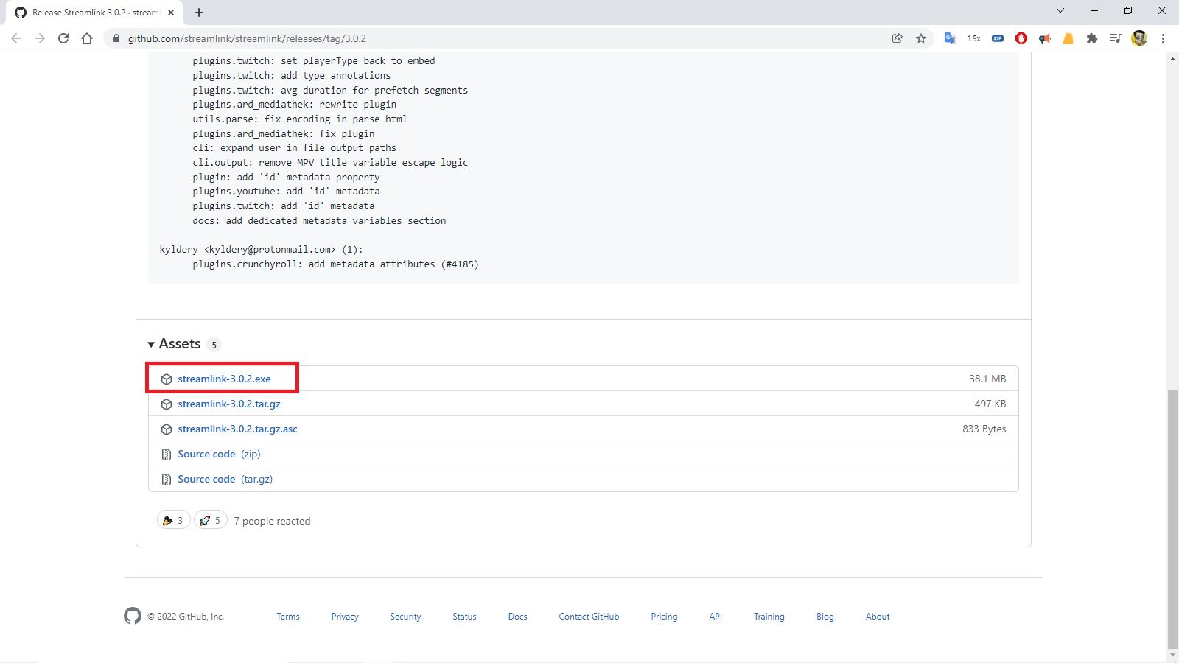Image resolution: width=1179 pixels, height=663 pixels.
Task: Go back to previous page
Action: click(16, 38)
